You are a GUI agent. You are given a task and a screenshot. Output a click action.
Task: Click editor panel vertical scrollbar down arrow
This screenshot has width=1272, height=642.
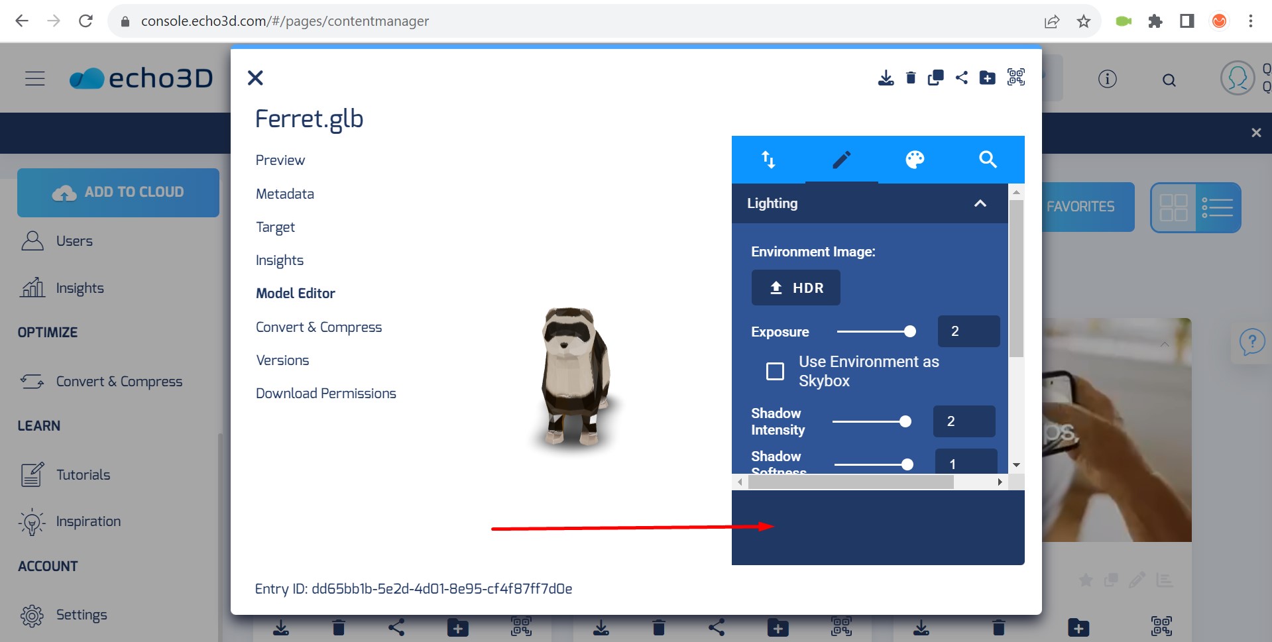(x=1016, y=465)
